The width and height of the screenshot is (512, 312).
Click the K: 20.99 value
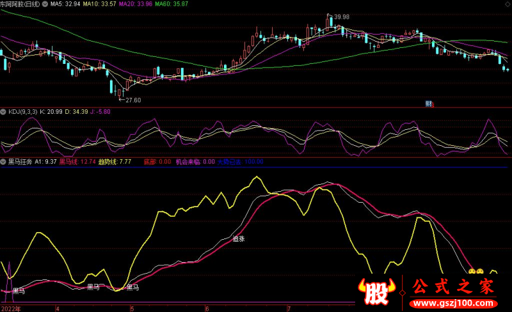pos(51,112)
